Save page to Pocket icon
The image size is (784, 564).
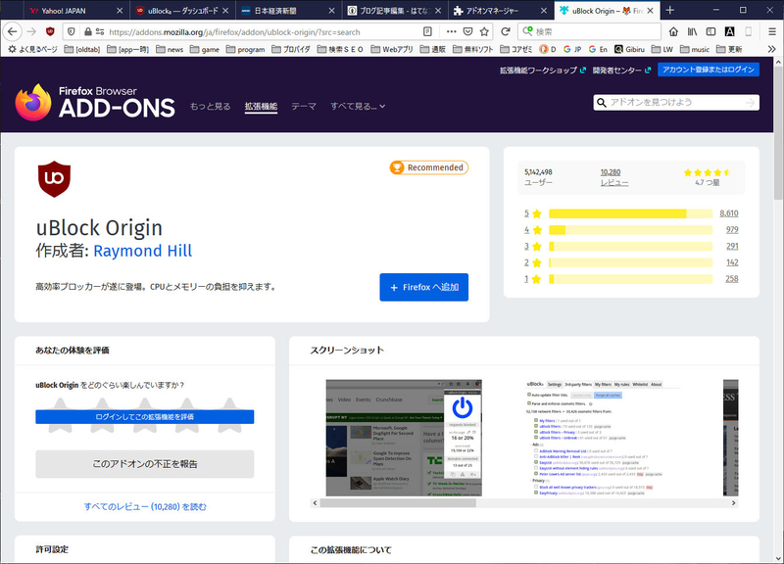[x=468, y=31]
